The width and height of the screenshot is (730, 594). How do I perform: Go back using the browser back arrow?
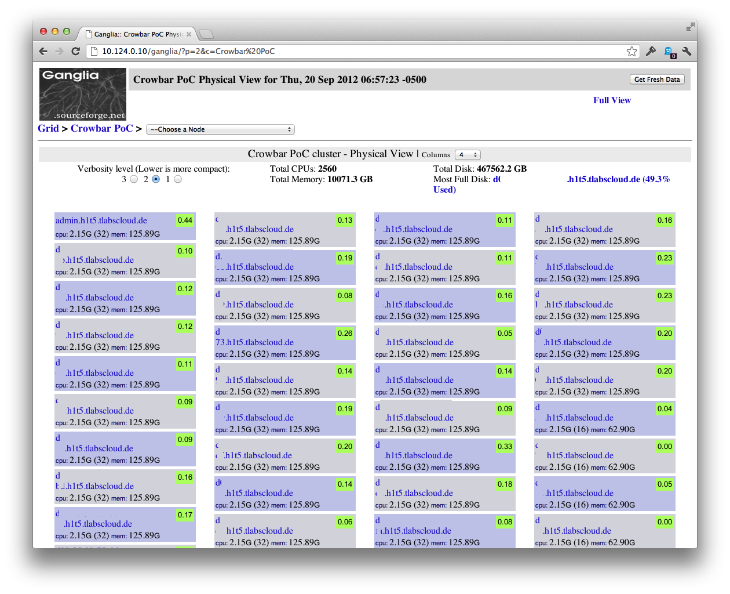click(x=43, y=52)
